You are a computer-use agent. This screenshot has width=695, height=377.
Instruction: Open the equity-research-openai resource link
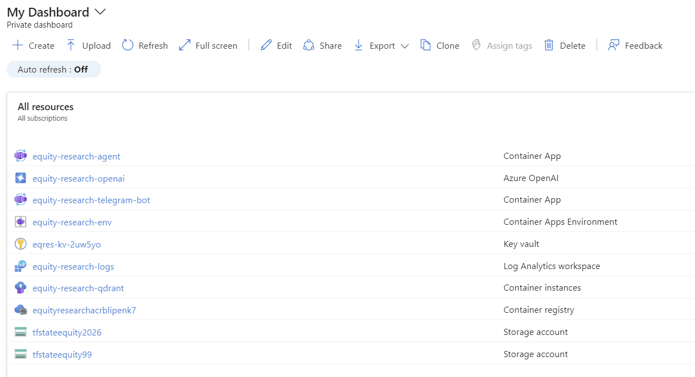[79, 178]
